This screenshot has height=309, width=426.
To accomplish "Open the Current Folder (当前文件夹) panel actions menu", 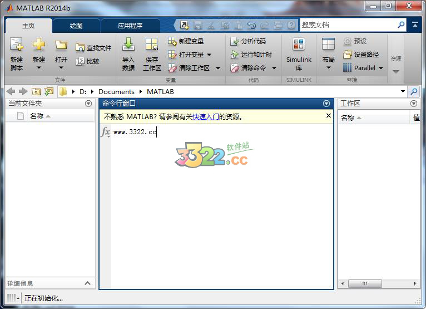I will click(88, 104).
